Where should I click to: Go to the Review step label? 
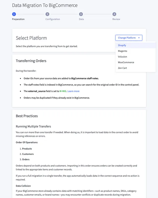click(116, 19)
